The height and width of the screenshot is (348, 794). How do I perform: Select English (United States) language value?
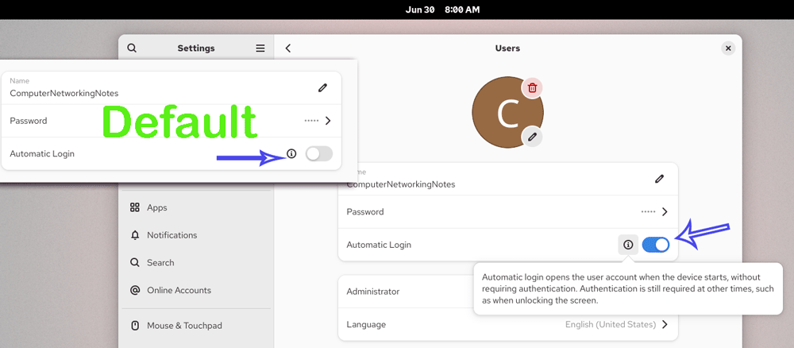611,324
